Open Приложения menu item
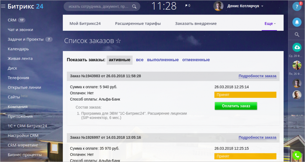Image resolution: width=305 pixels, height=162 pixels. tap(20, 116)
